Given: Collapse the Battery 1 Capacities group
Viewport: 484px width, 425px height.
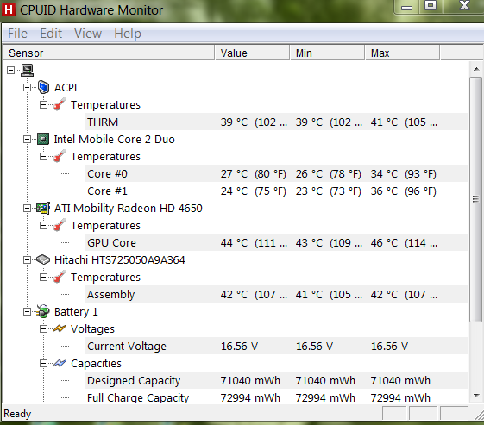Looking at the screenshot, I should (x=43, y=364).
